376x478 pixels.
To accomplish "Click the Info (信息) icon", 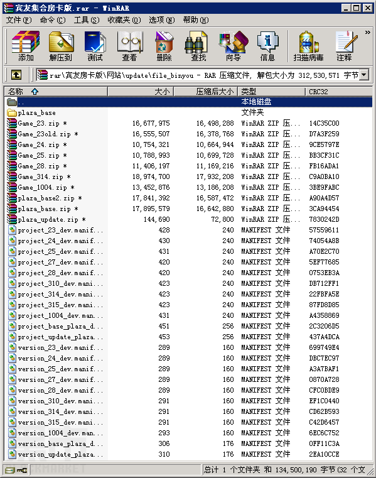I will click(x=267, y=46).
